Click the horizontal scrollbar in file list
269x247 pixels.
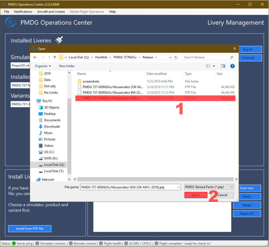tap(155, 179)
